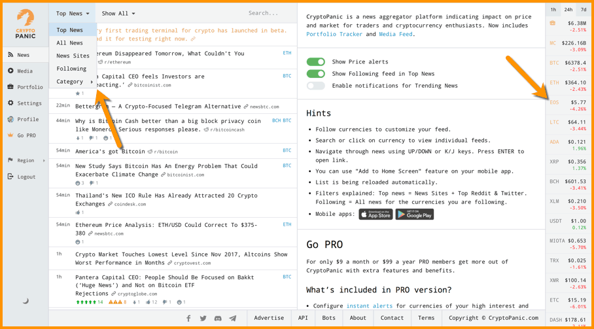Open the XLM price row
The image size is (594, 329).
568,204
